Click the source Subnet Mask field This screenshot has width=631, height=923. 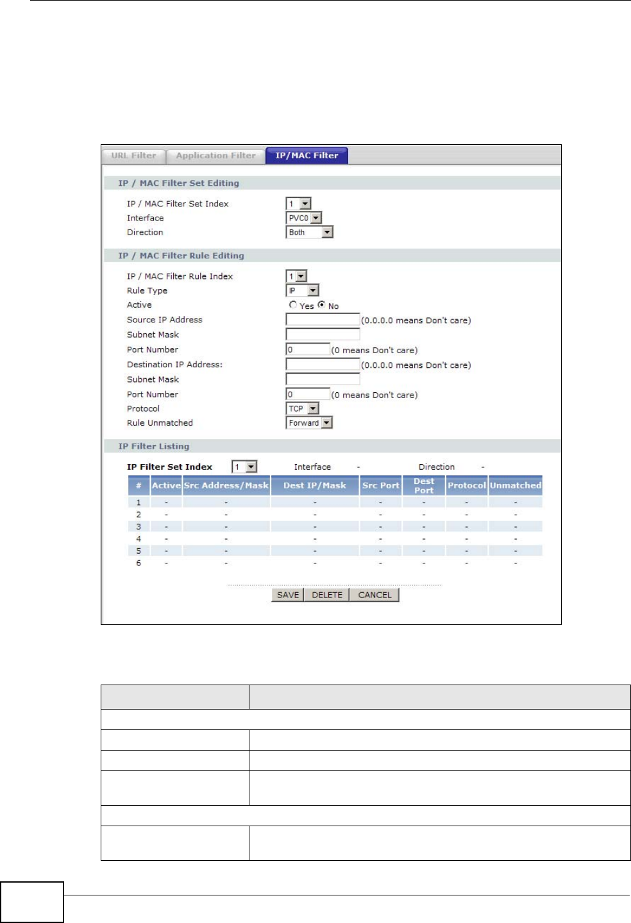323,335
